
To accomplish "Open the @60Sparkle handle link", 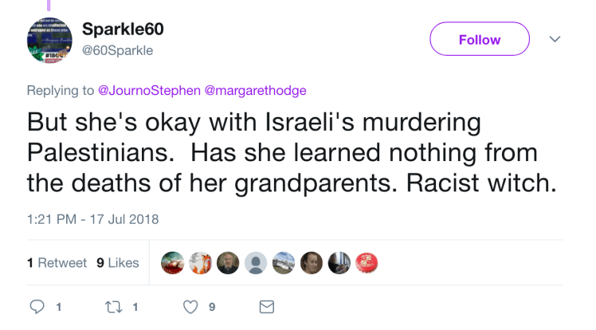I will point(117,50).
